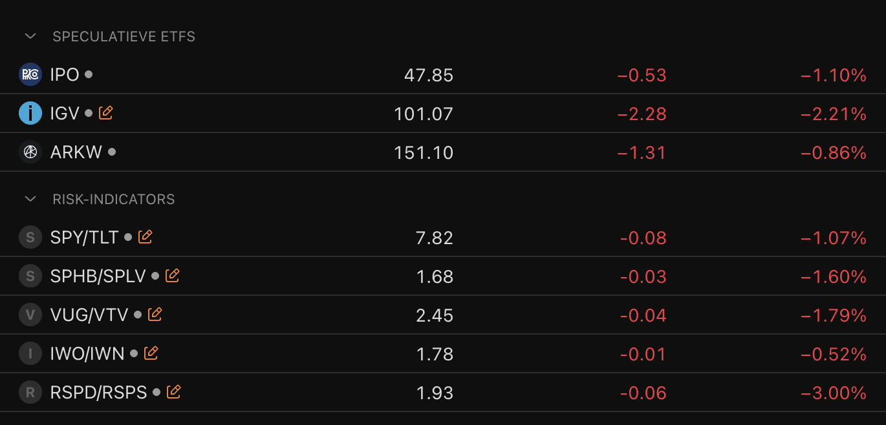This screenshot has width=886, height=425.
Task: Click the edit pencil beside IWO/IWN
Action: tap(151, 353)
